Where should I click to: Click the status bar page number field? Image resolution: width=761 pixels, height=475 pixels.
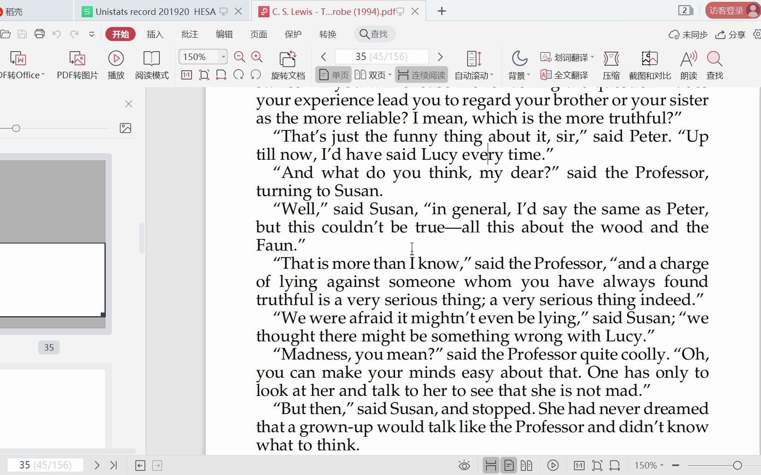pyautogui.click(x=45, y=465)
